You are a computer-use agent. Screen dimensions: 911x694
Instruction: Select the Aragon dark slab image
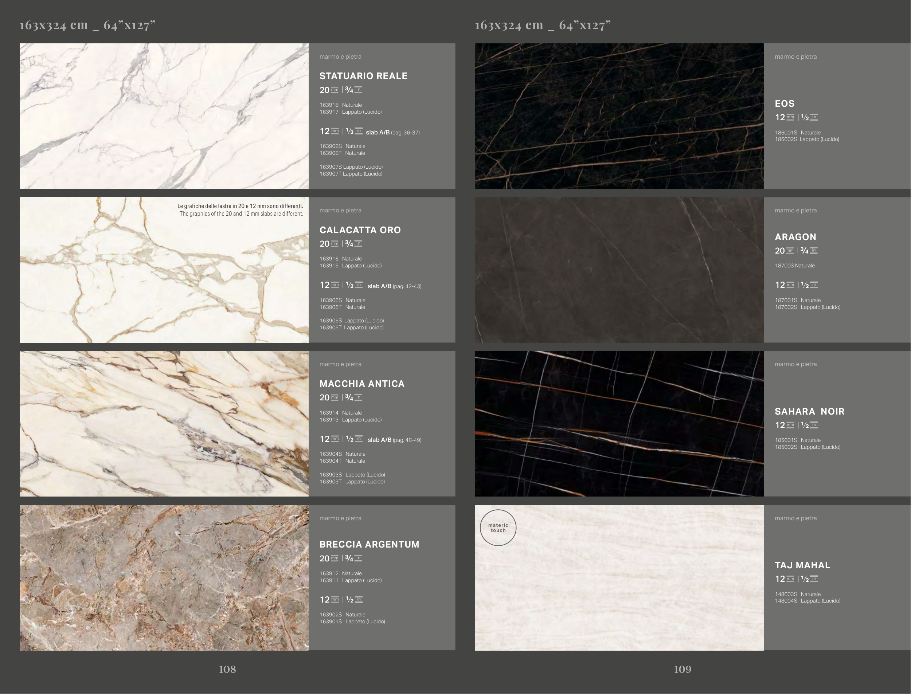coord(619,270)
